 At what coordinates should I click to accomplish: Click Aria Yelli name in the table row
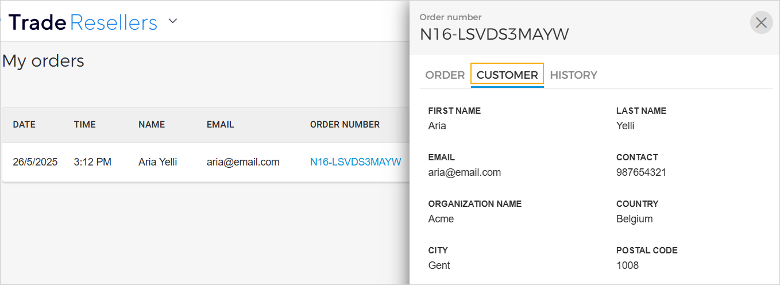(x=157, y=162)
